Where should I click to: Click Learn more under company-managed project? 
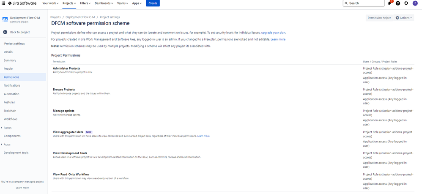[22, 188]
